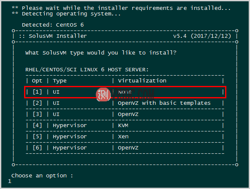Click 'RHEL/CENTOS/SCI LINUX 6 HOST SERVER:' heading

[x=87, y=70]
